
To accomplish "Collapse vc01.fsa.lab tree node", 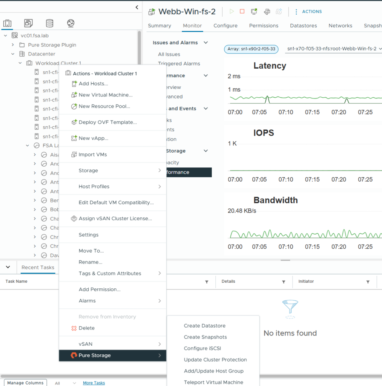I will coord(5,35).
